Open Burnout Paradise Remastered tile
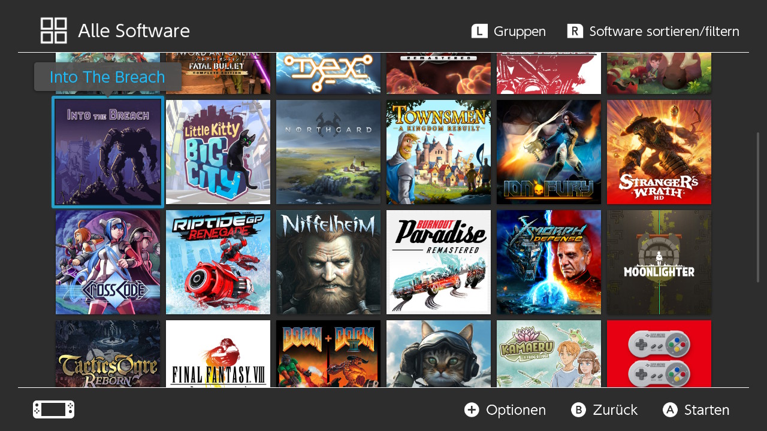Viewport: 767px width, 431px height. pyautogui.click(x=439, y=262)
